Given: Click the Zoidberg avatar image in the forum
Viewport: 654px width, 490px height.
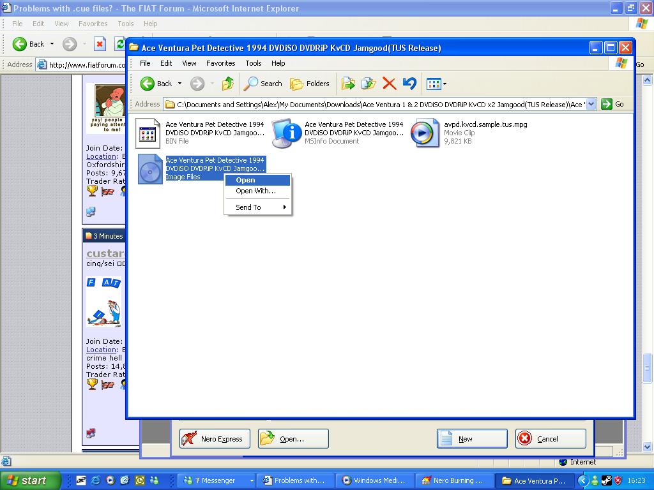Looking at the screenshot, I should (x=105, y=108).
